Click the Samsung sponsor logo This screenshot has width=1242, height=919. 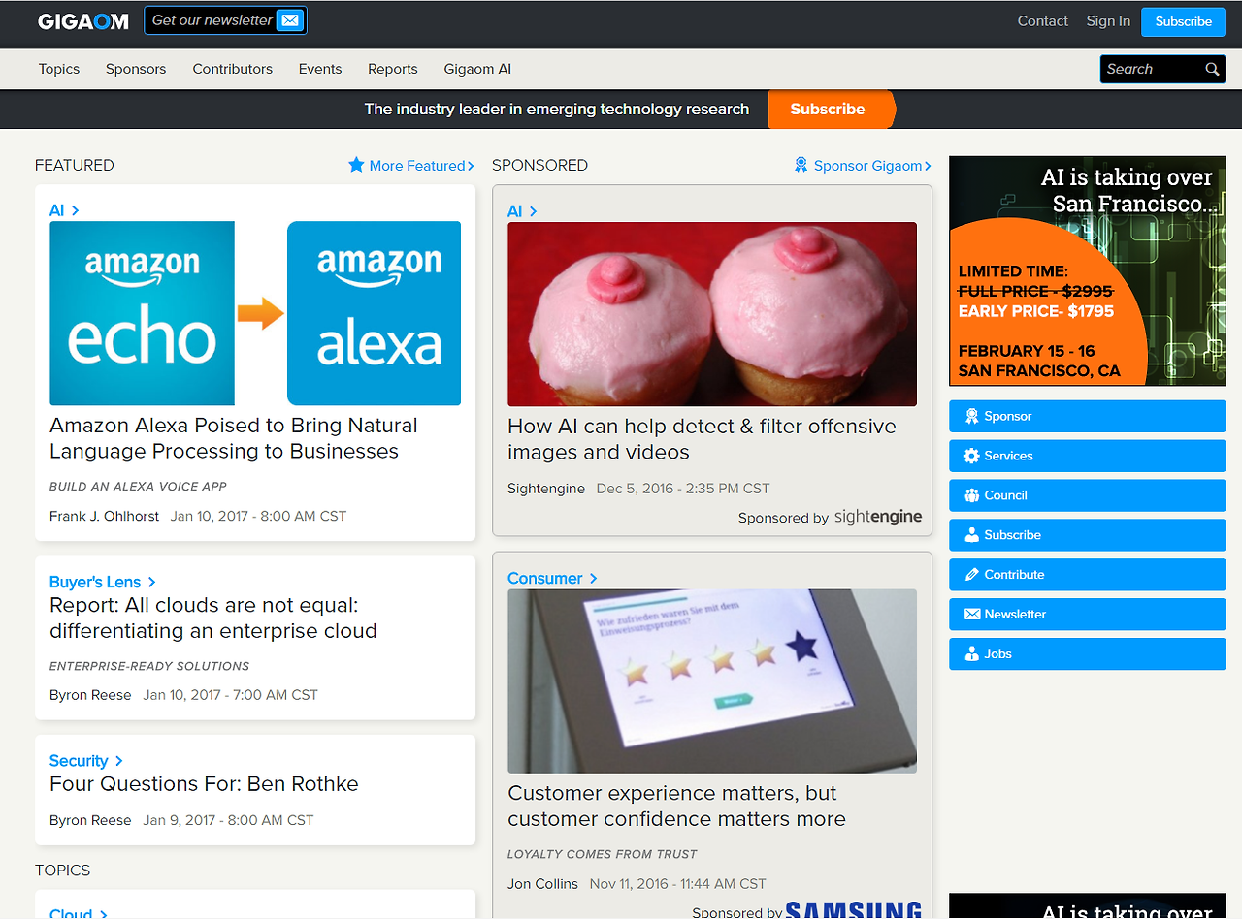pos(854,909)
